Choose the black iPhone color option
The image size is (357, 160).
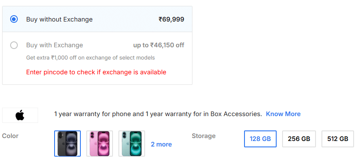point(67,144)
